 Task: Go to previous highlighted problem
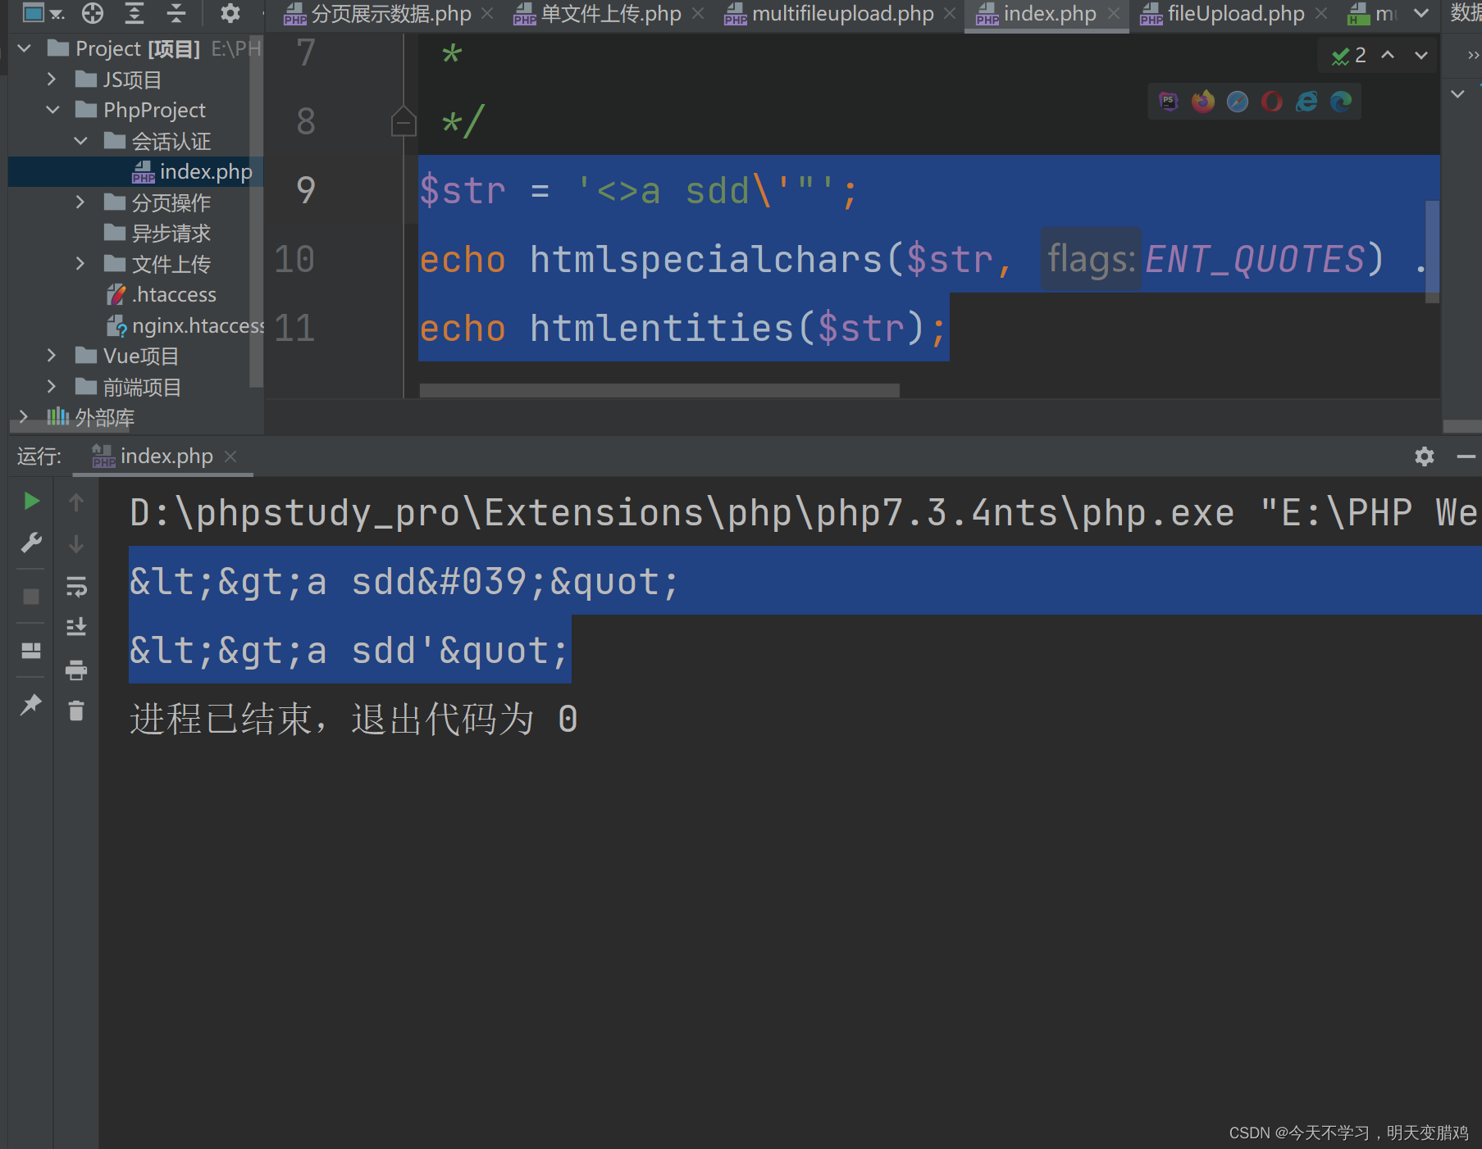(x=1388, y=55)
